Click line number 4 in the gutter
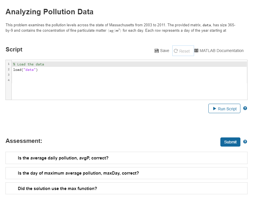 9,80
